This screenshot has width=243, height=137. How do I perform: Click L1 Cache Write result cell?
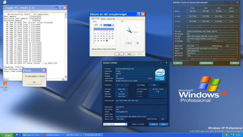[206, 16]
